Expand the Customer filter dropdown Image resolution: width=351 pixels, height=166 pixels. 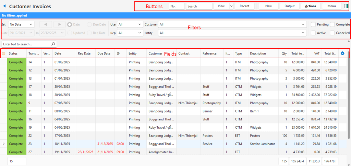(303, 24)
